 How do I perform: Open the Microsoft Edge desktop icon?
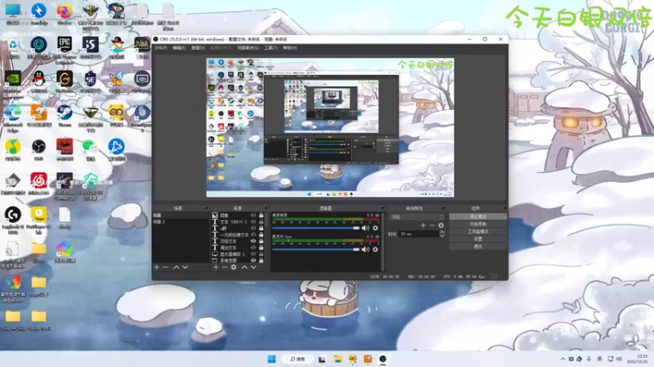click(13, 113)
